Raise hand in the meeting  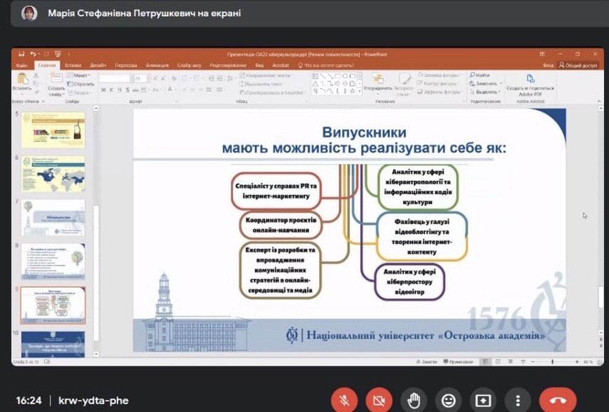pyautogui.click(x=414, y=400)
